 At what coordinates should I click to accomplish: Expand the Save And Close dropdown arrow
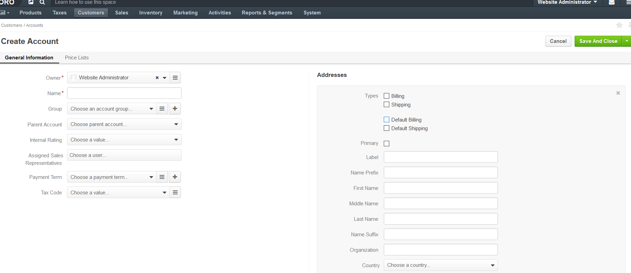point(627,41)
